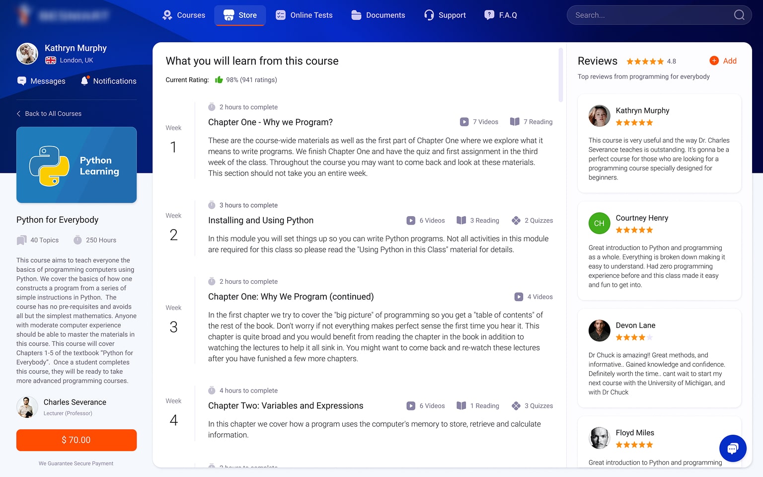Click the 250 Hours clock icon
The image size is (763, 477).
pyautogui.click(x=77, y=240)
